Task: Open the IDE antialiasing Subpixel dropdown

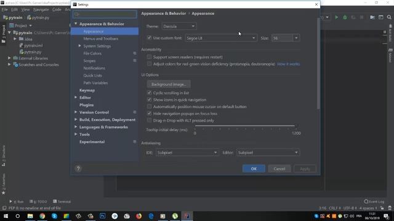Action: pyautogui.click(x=187, y=152)
